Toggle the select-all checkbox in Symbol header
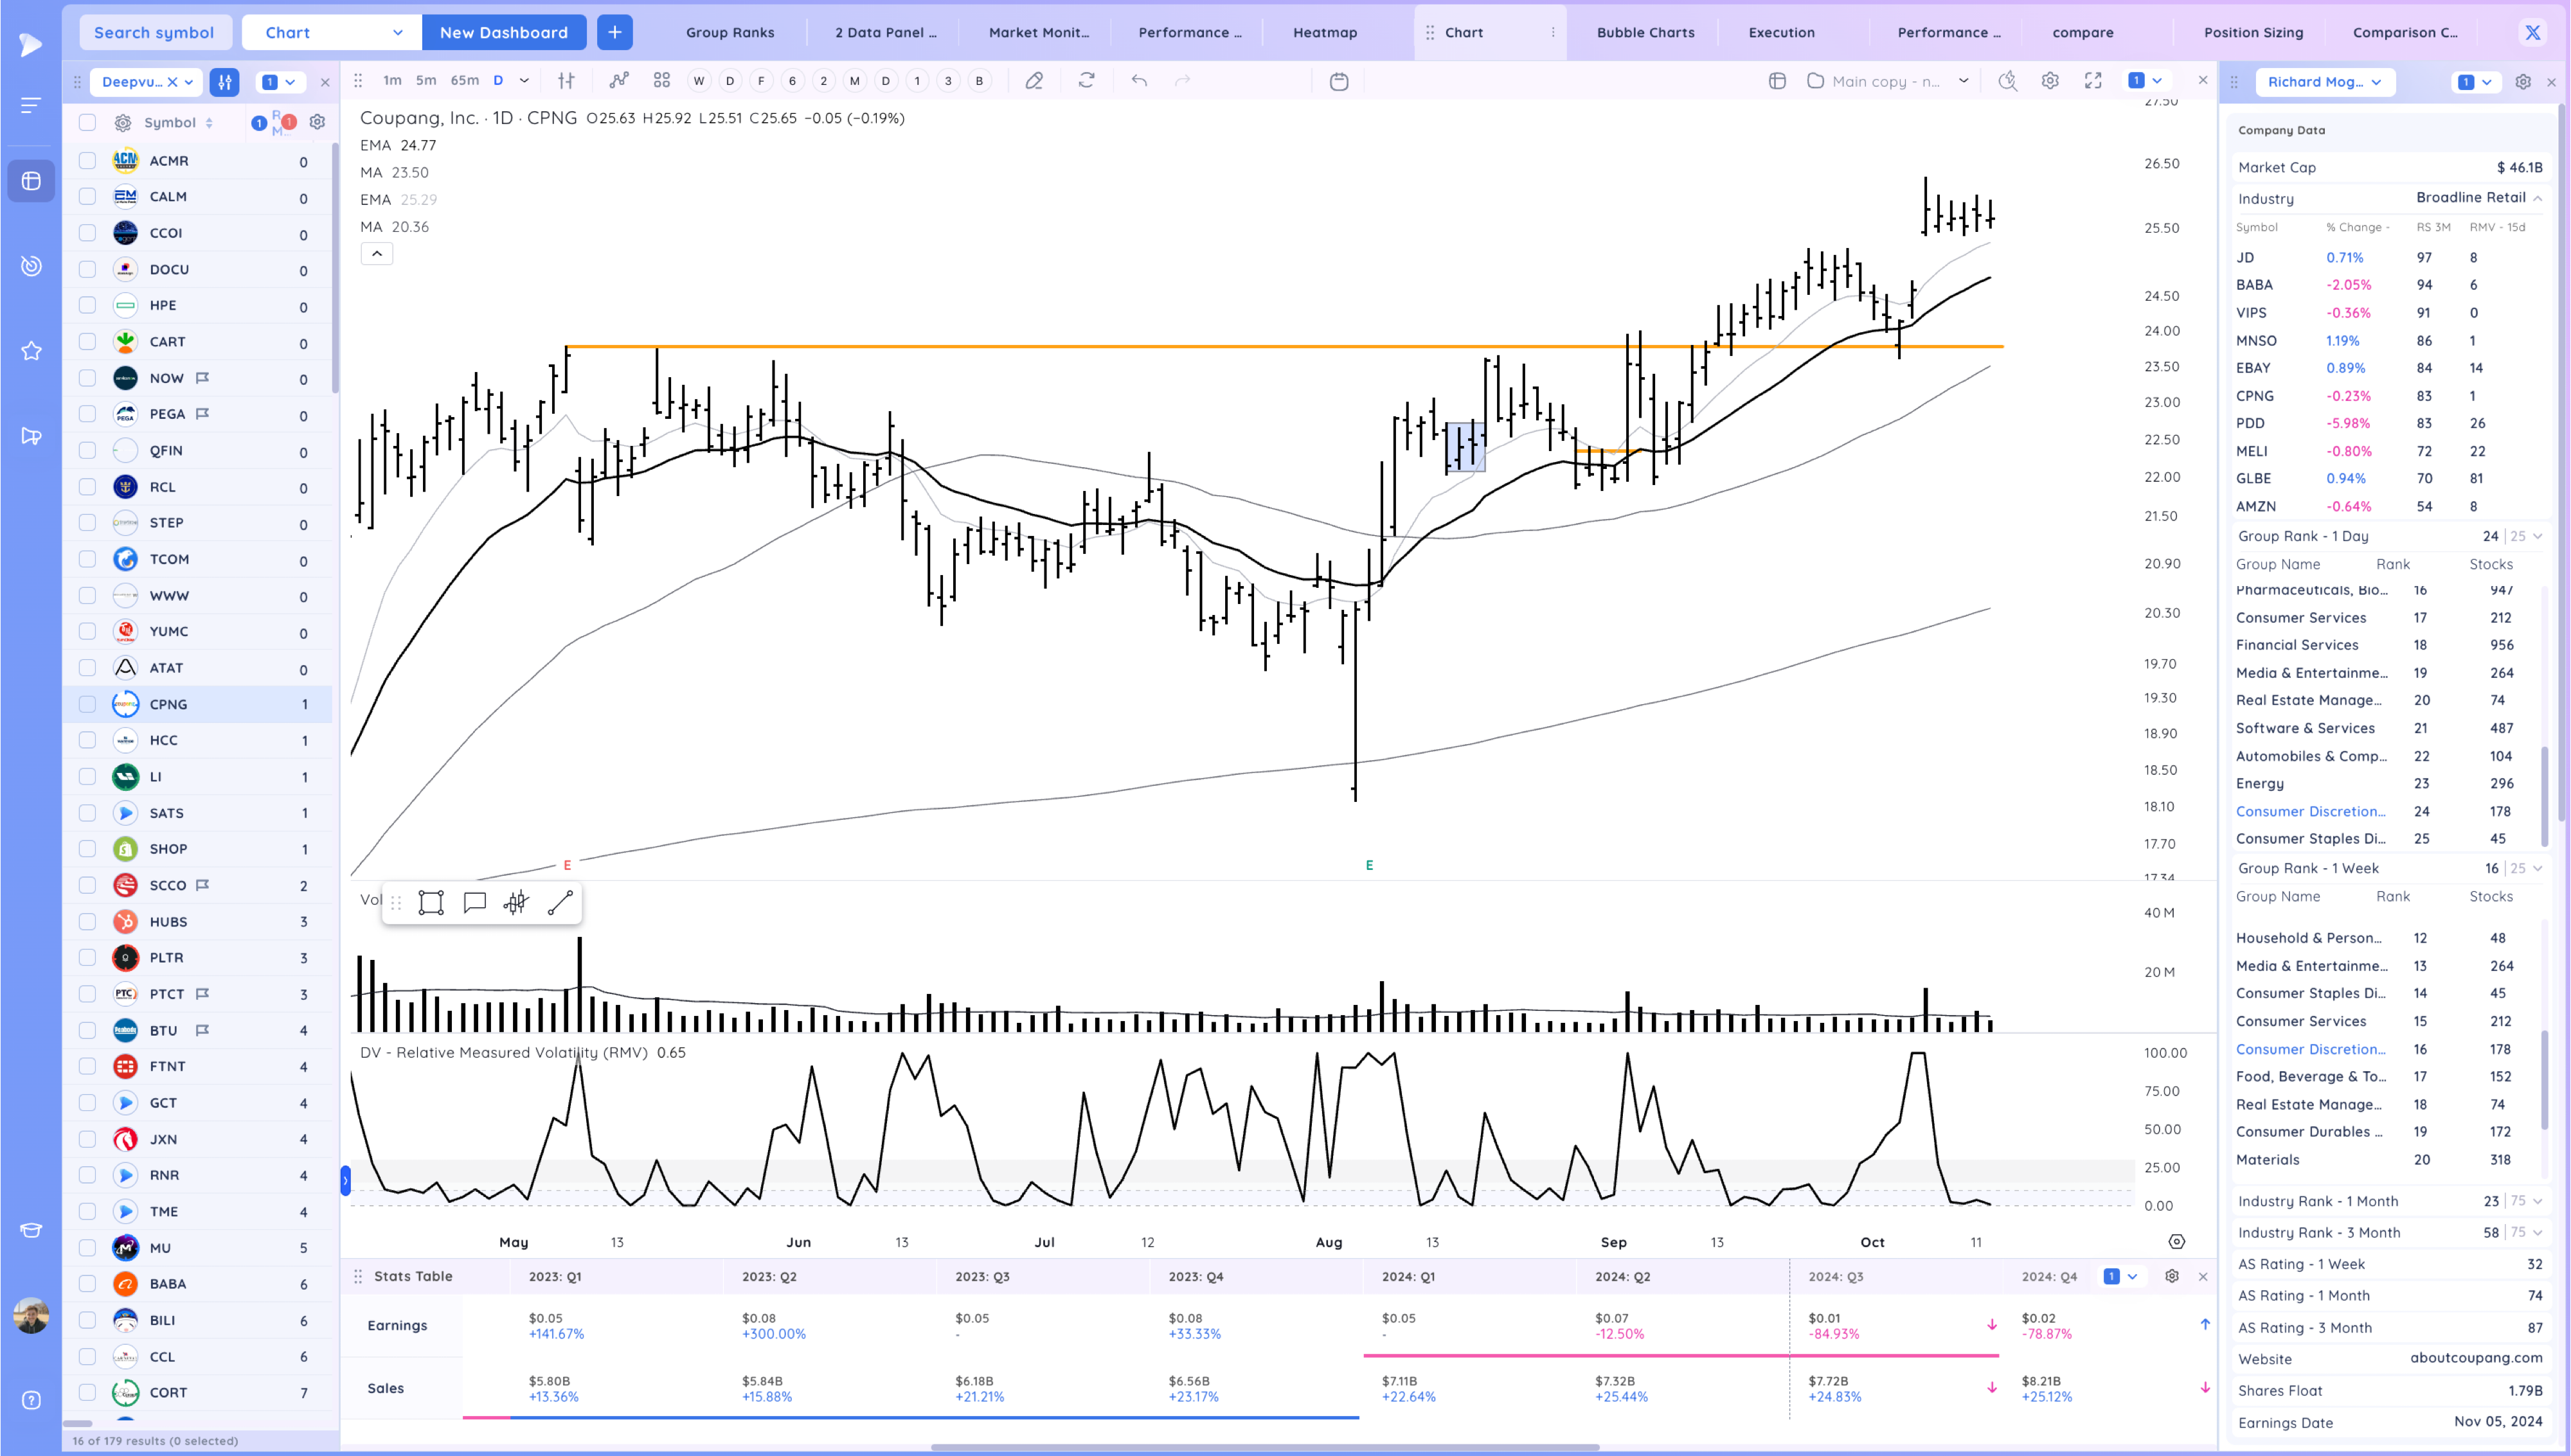 point(88,122)
